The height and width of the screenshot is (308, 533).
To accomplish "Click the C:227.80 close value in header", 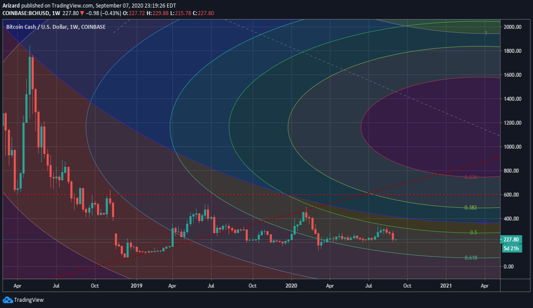I will [x=204, y=13].
